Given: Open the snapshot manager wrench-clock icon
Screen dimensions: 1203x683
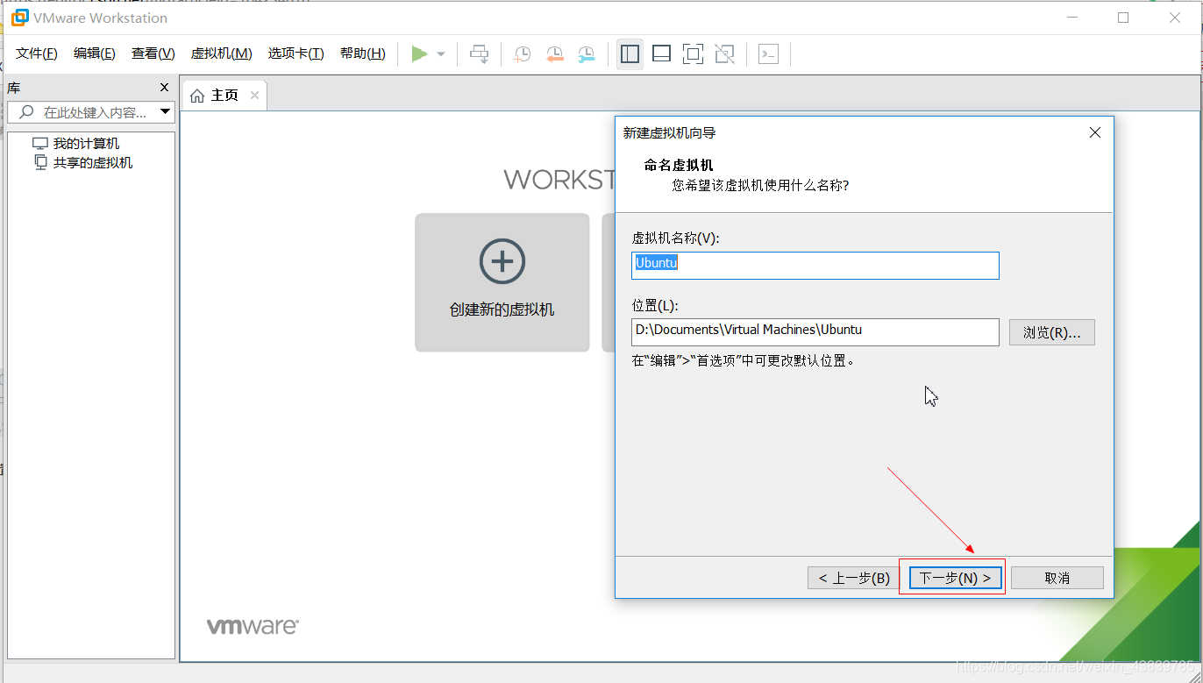Looking at the screenshot, I should coord(586,53).
